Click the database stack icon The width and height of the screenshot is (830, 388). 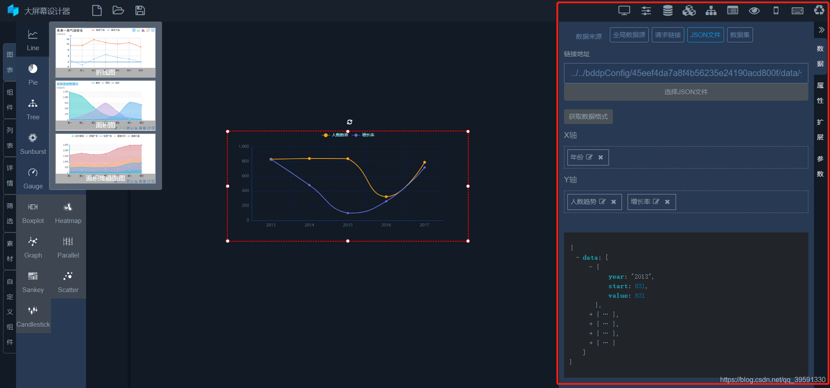(x=668, y=10)
